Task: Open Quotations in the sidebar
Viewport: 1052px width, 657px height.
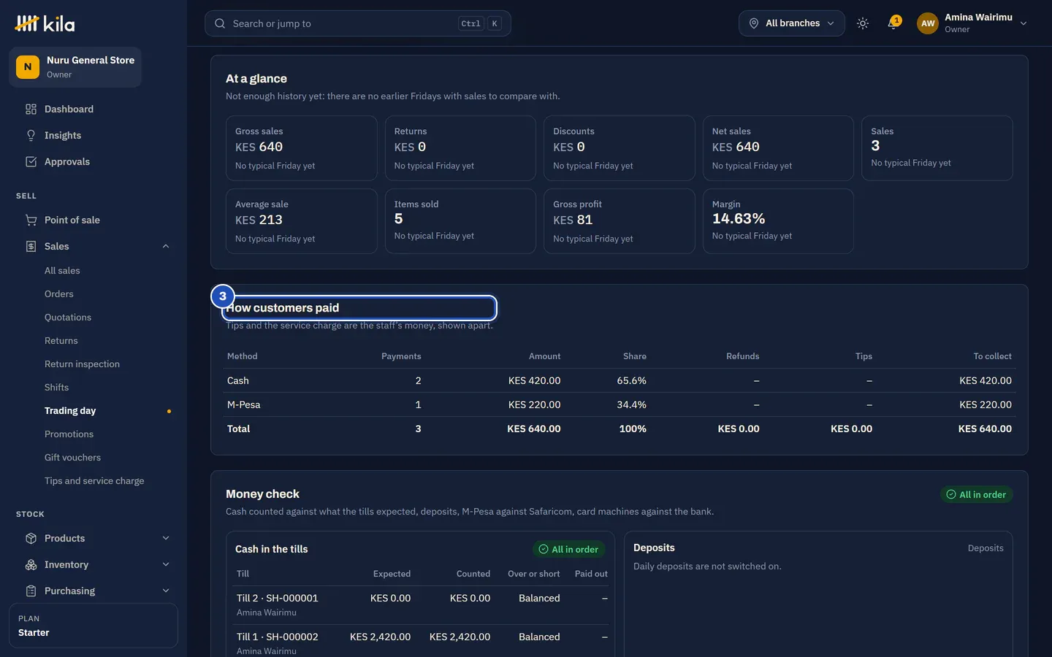Action: pos(68,318)
